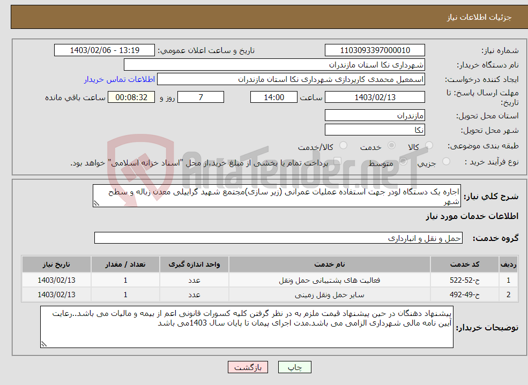Click the تاریخ نیاز column header
Image resolution: width=528 pixels, height=385 pixels.
pyautogui.click(x=57, y=265)
